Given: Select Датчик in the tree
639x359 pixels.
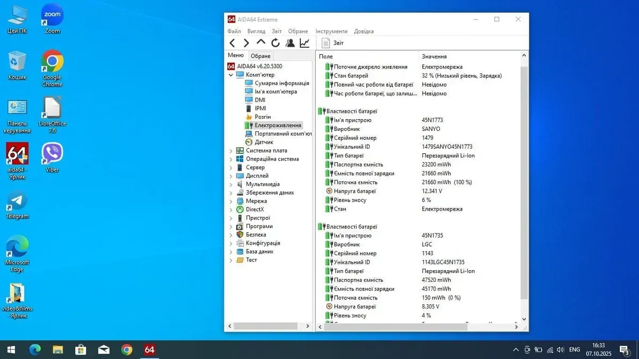Looking at the screenshot, I should pyautogui.click(x=264, y=142).
